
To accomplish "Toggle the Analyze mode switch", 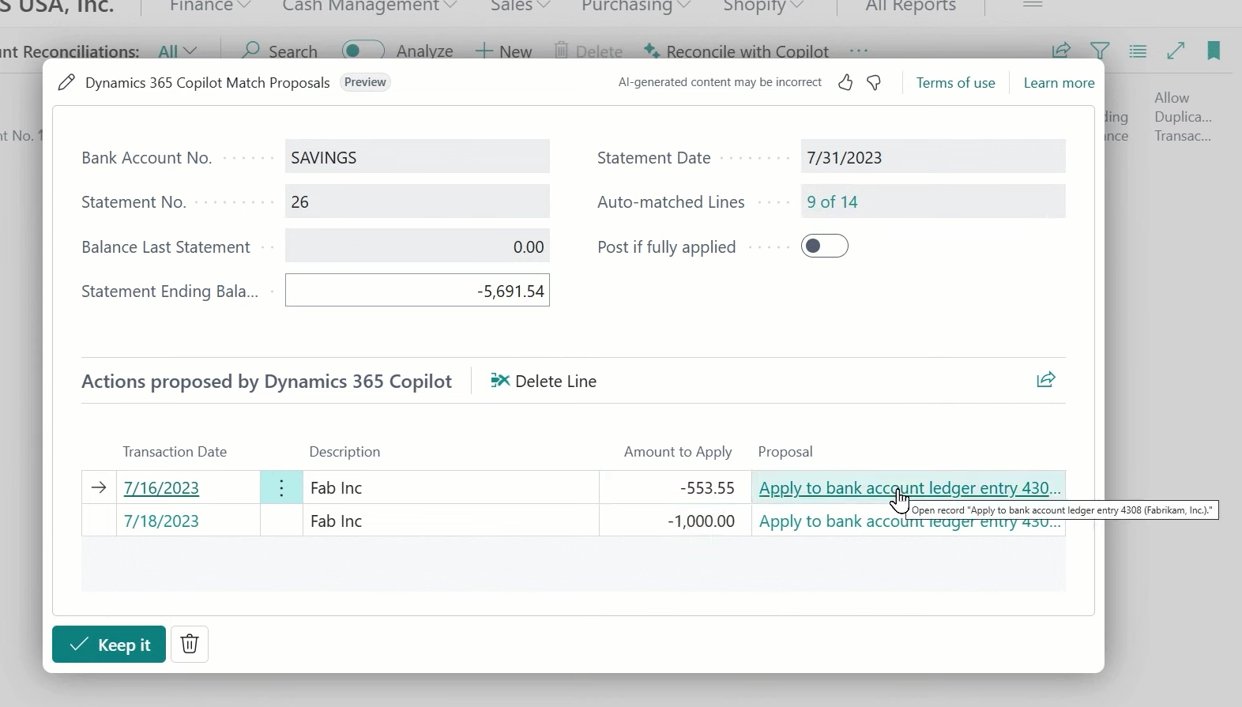I will (363, 51).
